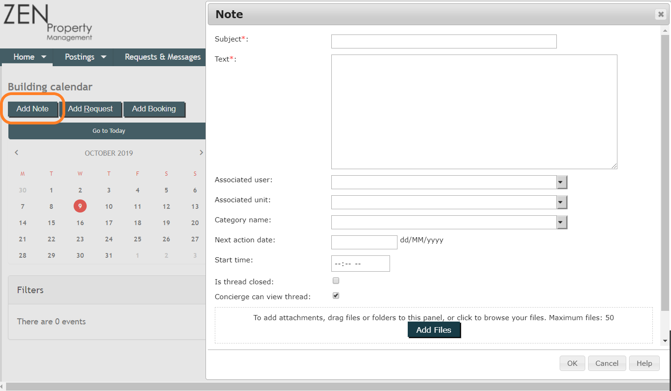Click the Subject input field
This screenshot has width=671, height=391.
443,41
